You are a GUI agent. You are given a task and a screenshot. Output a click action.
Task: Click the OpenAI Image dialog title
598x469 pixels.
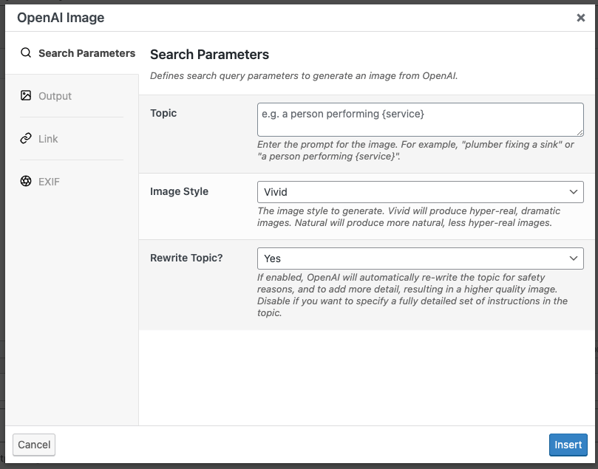tap(61, 18)
